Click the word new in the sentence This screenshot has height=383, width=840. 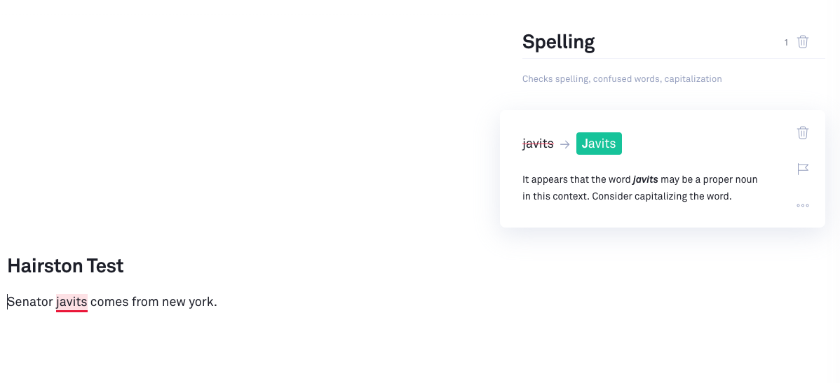pyautogui.click(x=173, y=302)
